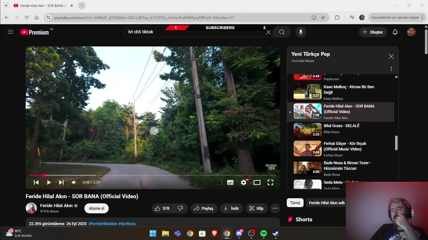Open more actions ellipsis under video
The height and width of the screenshot is (240, 428).
[275, 208]
